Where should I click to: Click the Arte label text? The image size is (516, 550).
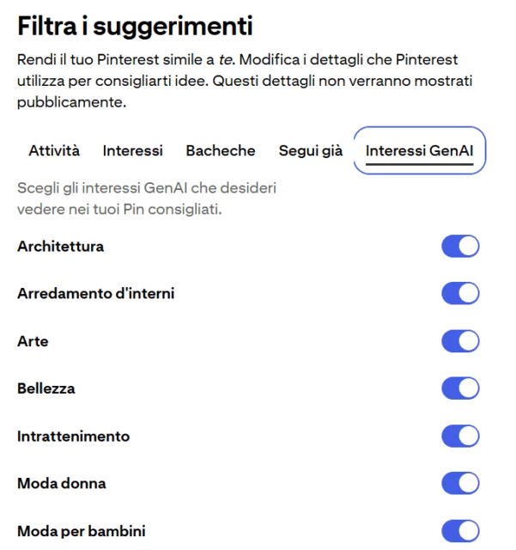pyautogui.click(x=33, y=341)
